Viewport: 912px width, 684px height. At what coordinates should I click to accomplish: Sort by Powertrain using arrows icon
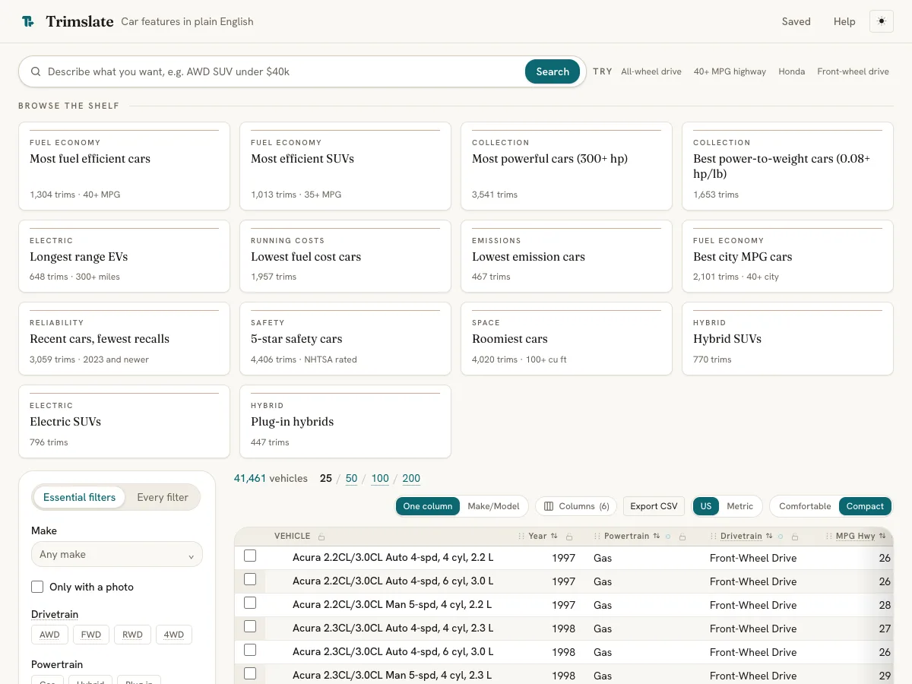pyautogui.click(x=657, y=536)
